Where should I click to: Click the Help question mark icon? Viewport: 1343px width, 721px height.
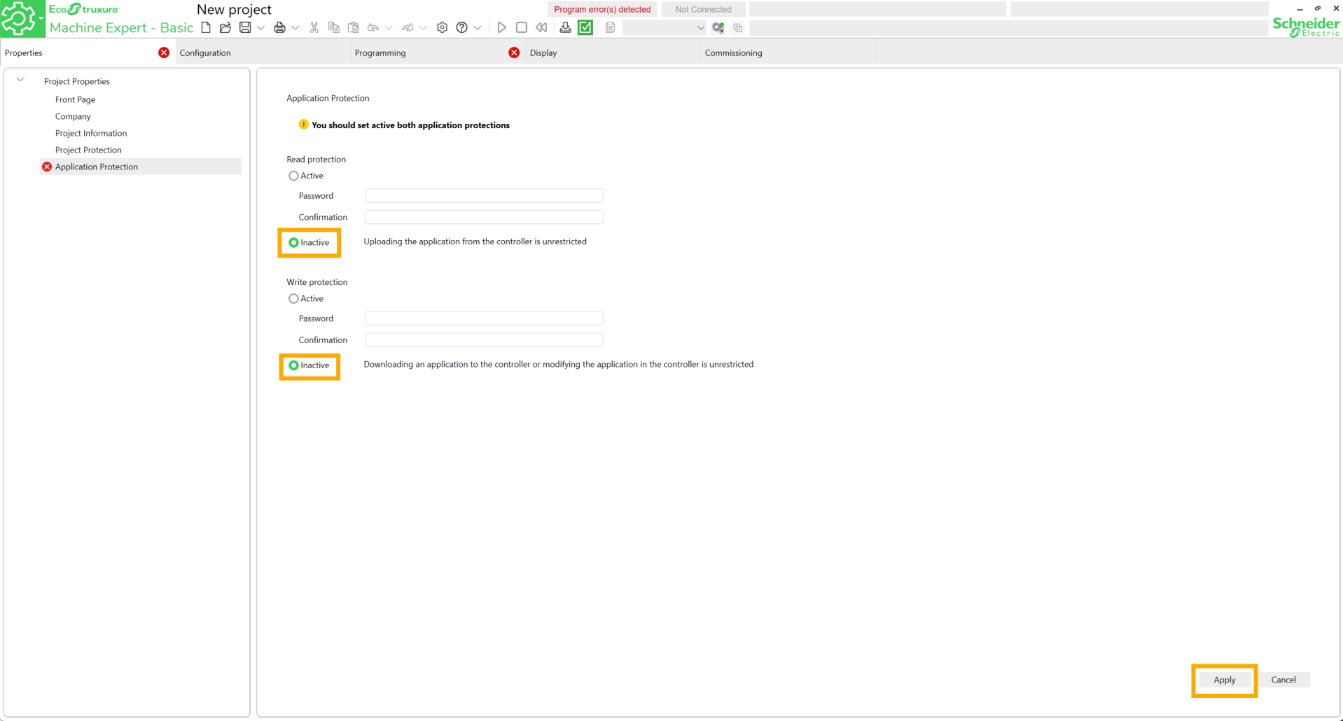coord(461,27)
